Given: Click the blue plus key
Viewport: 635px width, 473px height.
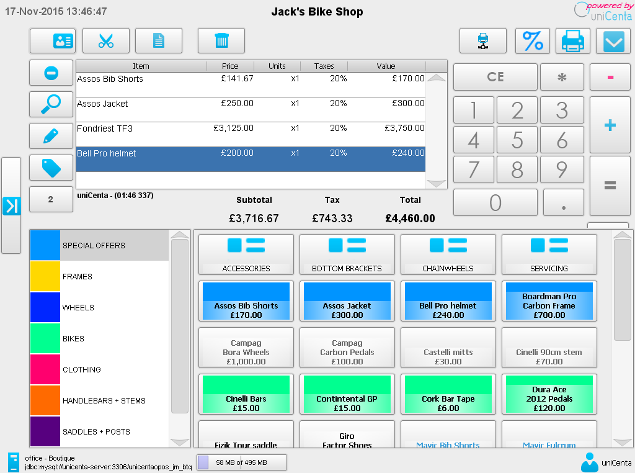Looking at the screenshot, I should tap(610, 125).
